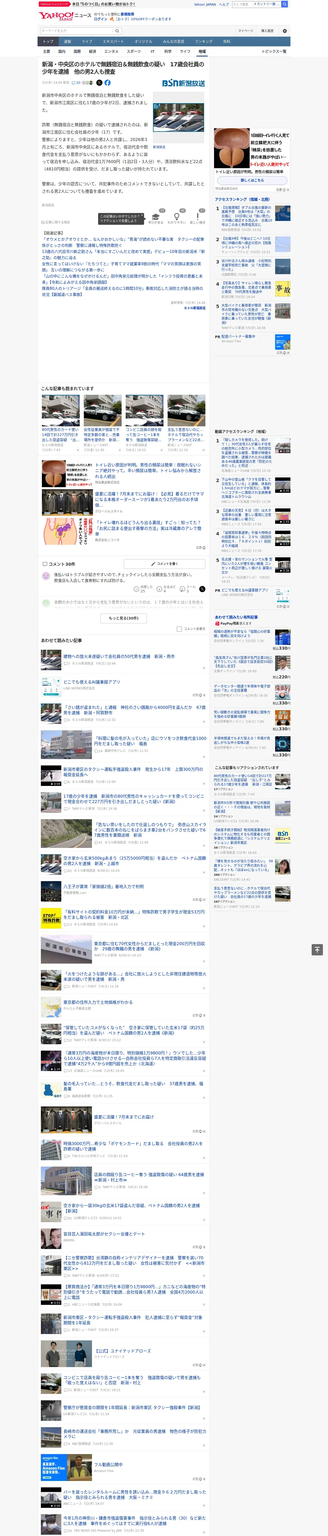Open the Yahoo!ショッピング banner label

(55, 4)
